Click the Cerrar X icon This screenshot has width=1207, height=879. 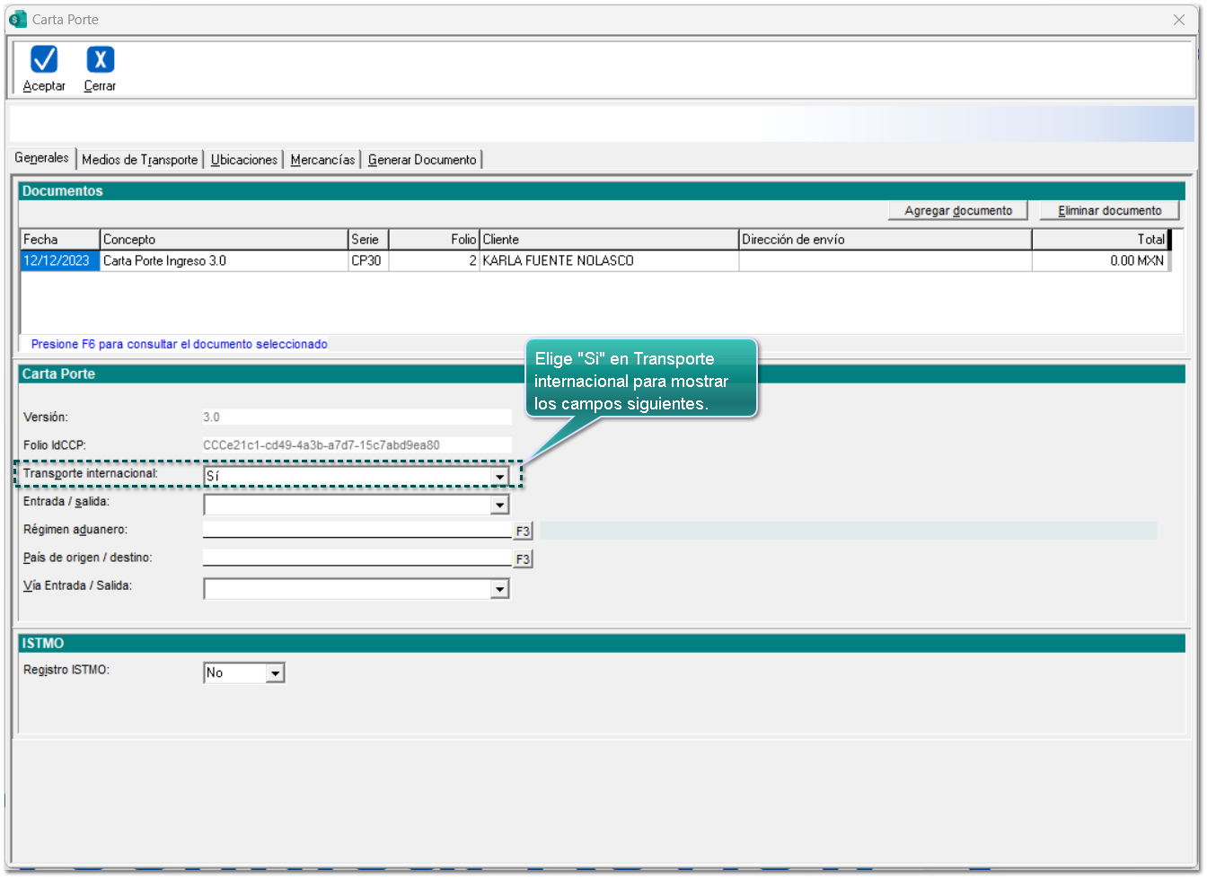point(100,60)
